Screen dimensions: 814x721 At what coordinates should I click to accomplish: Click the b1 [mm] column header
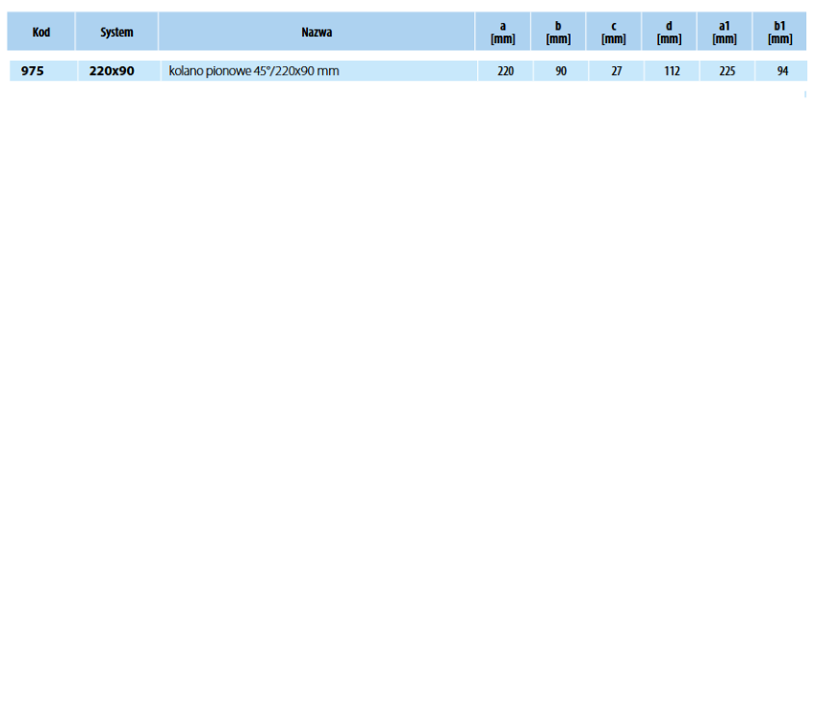[779, 32]
